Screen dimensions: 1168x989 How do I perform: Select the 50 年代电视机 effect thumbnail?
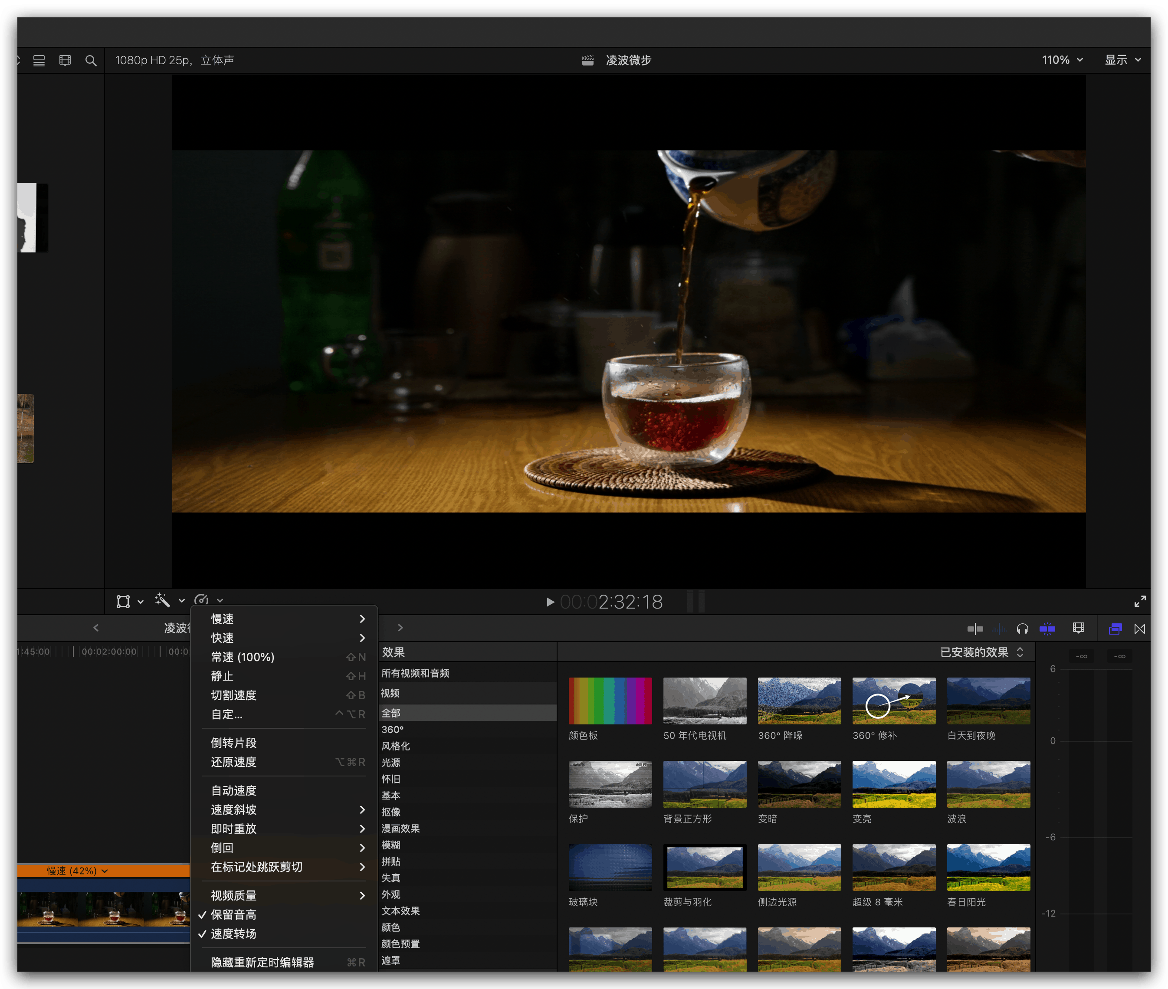(x=704, y=701)
